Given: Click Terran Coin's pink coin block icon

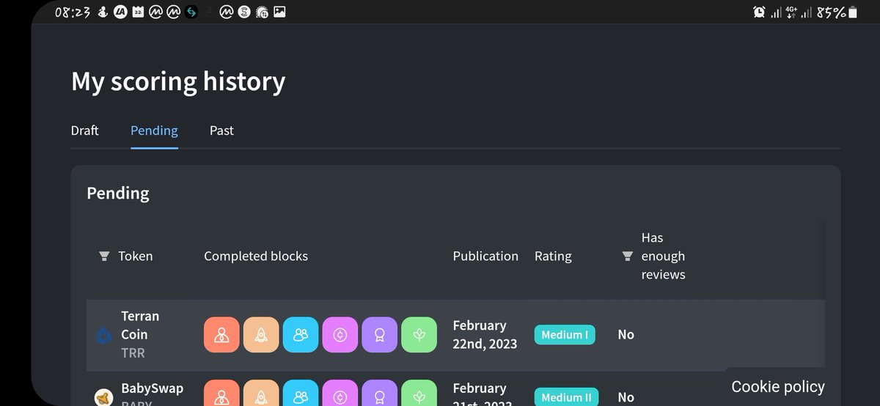Looking at the screenshot, I should point(340,335).
